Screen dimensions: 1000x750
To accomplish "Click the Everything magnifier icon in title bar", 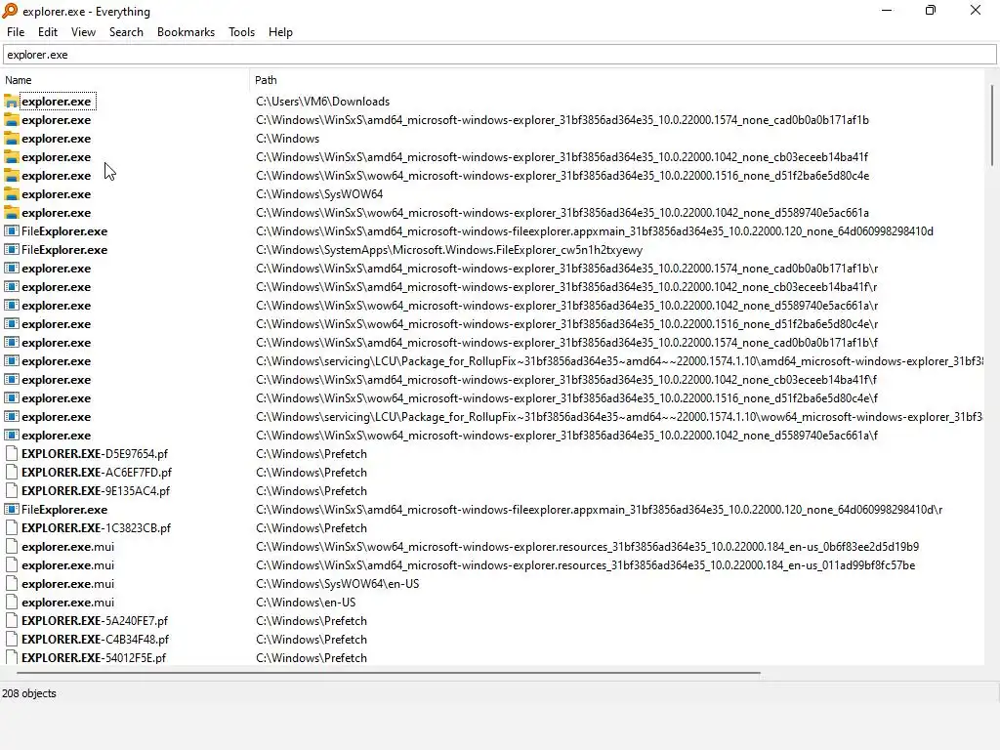I will coord(10,11).
